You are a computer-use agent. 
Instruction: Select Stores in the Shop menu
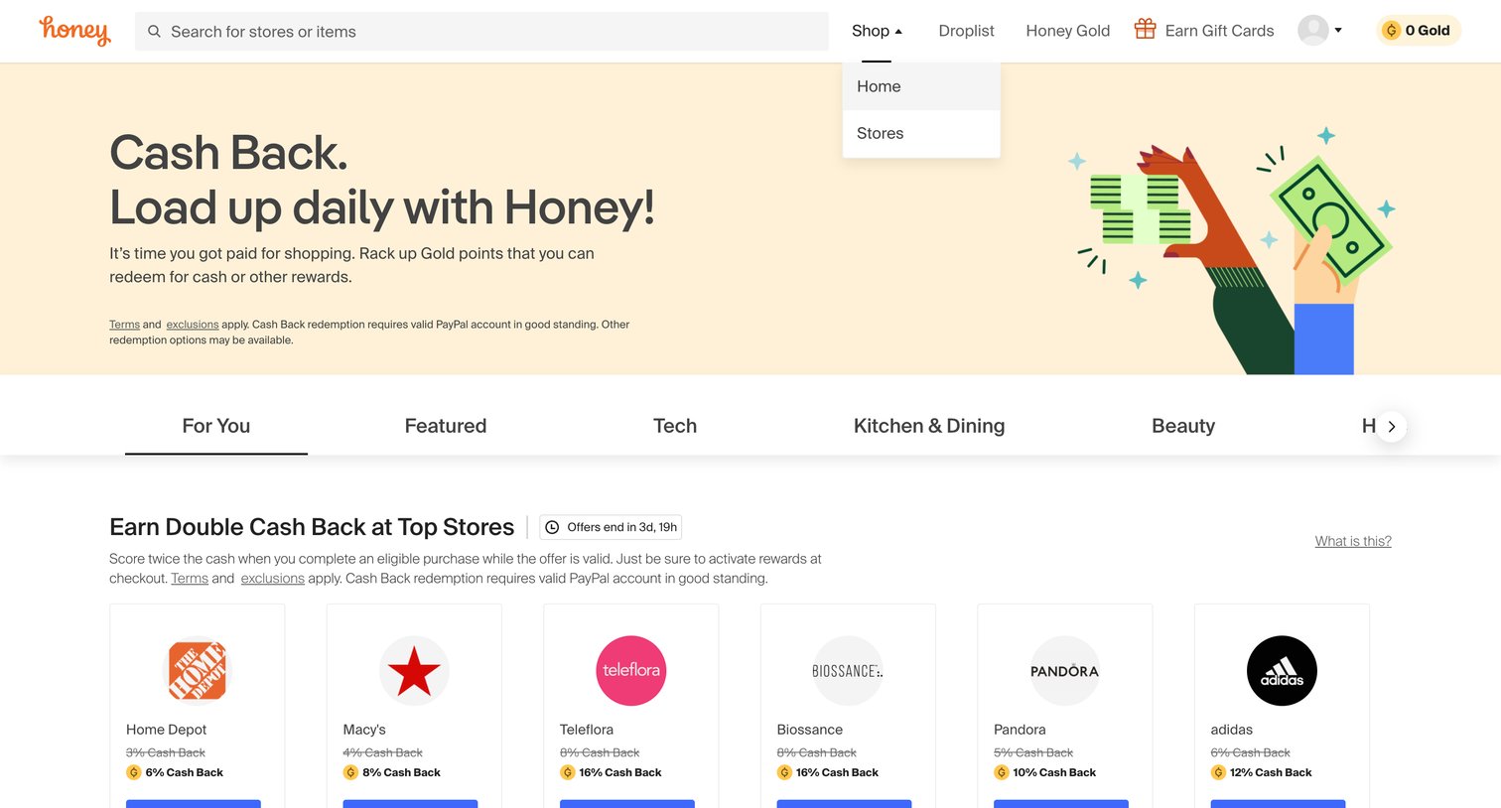coord(921,133)
